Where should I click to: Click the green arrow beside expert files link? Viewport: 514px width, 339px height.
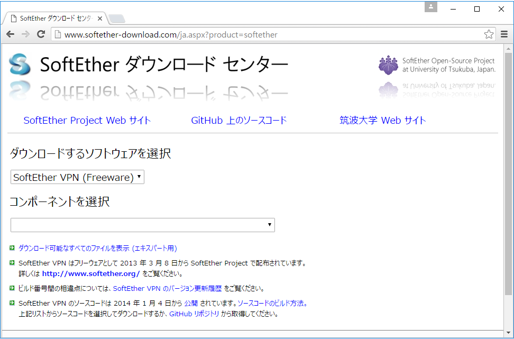pos(12,248)
